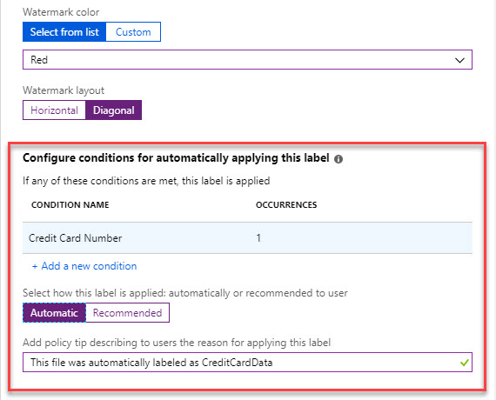Click the Configure conditions section heading
Viewport: 496px width, 400px height.
tap(176, 157)
